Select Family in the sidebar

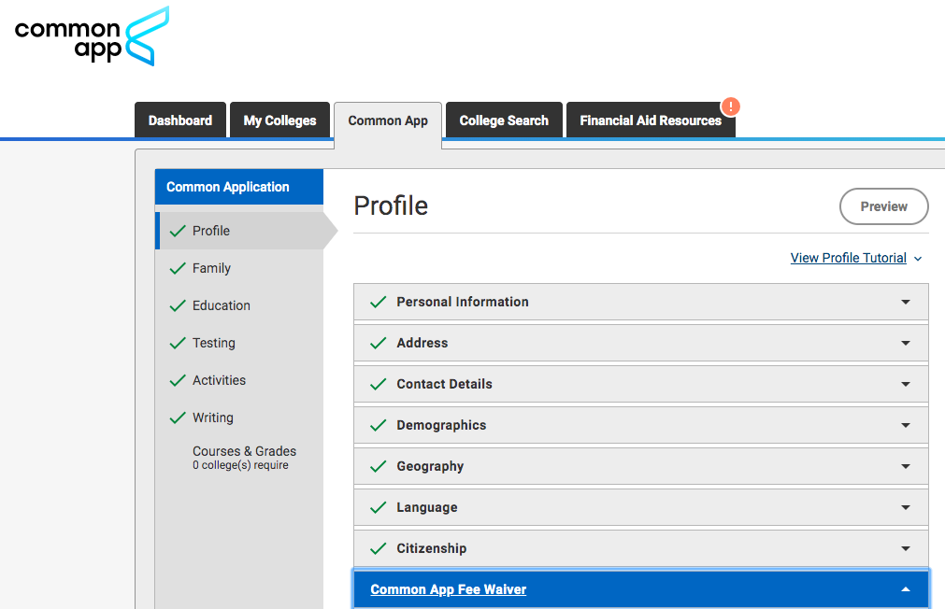(211, 268)
